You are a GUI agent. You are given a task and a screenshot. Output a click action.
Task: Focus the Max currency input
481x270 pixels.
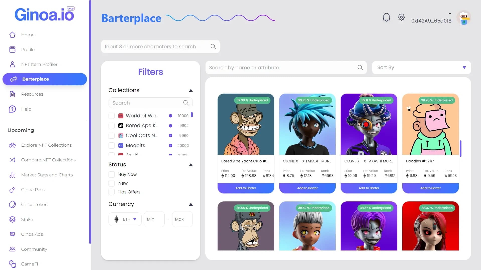pos(182,219)
